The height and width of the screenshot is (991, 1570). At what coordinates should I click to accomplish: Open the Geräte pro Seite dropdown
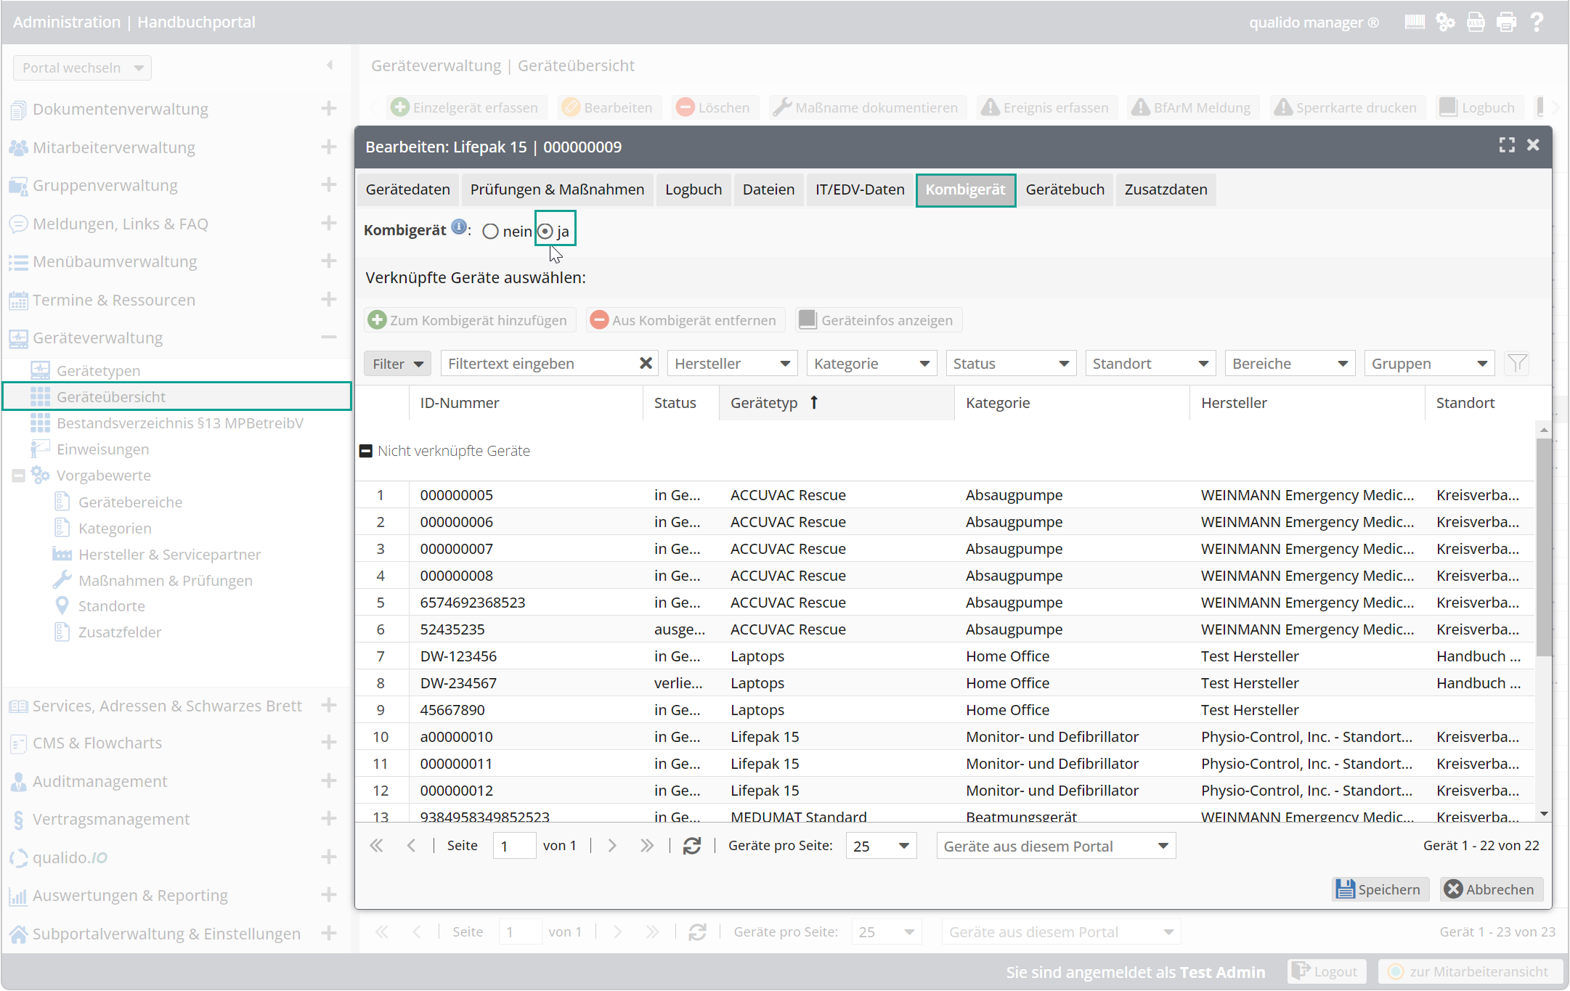pyautogui.click(x=881, y=847)
